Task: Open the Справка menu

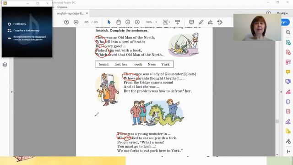Action: 62,7
